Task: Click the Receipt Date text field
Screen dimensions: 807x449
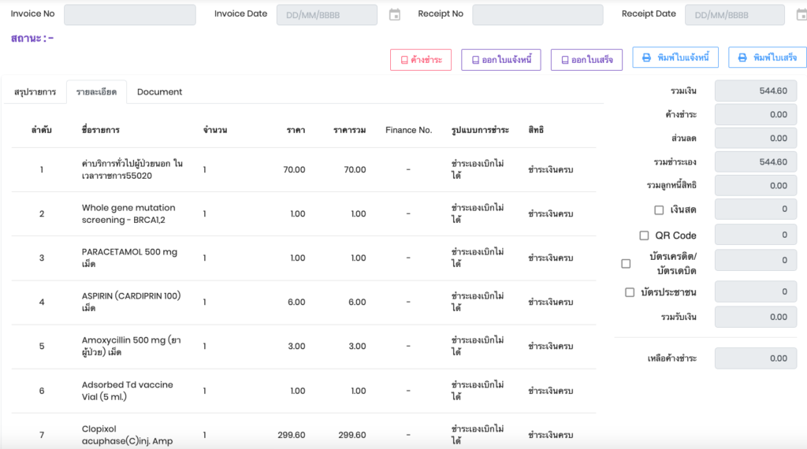Action: coord(734,15)
